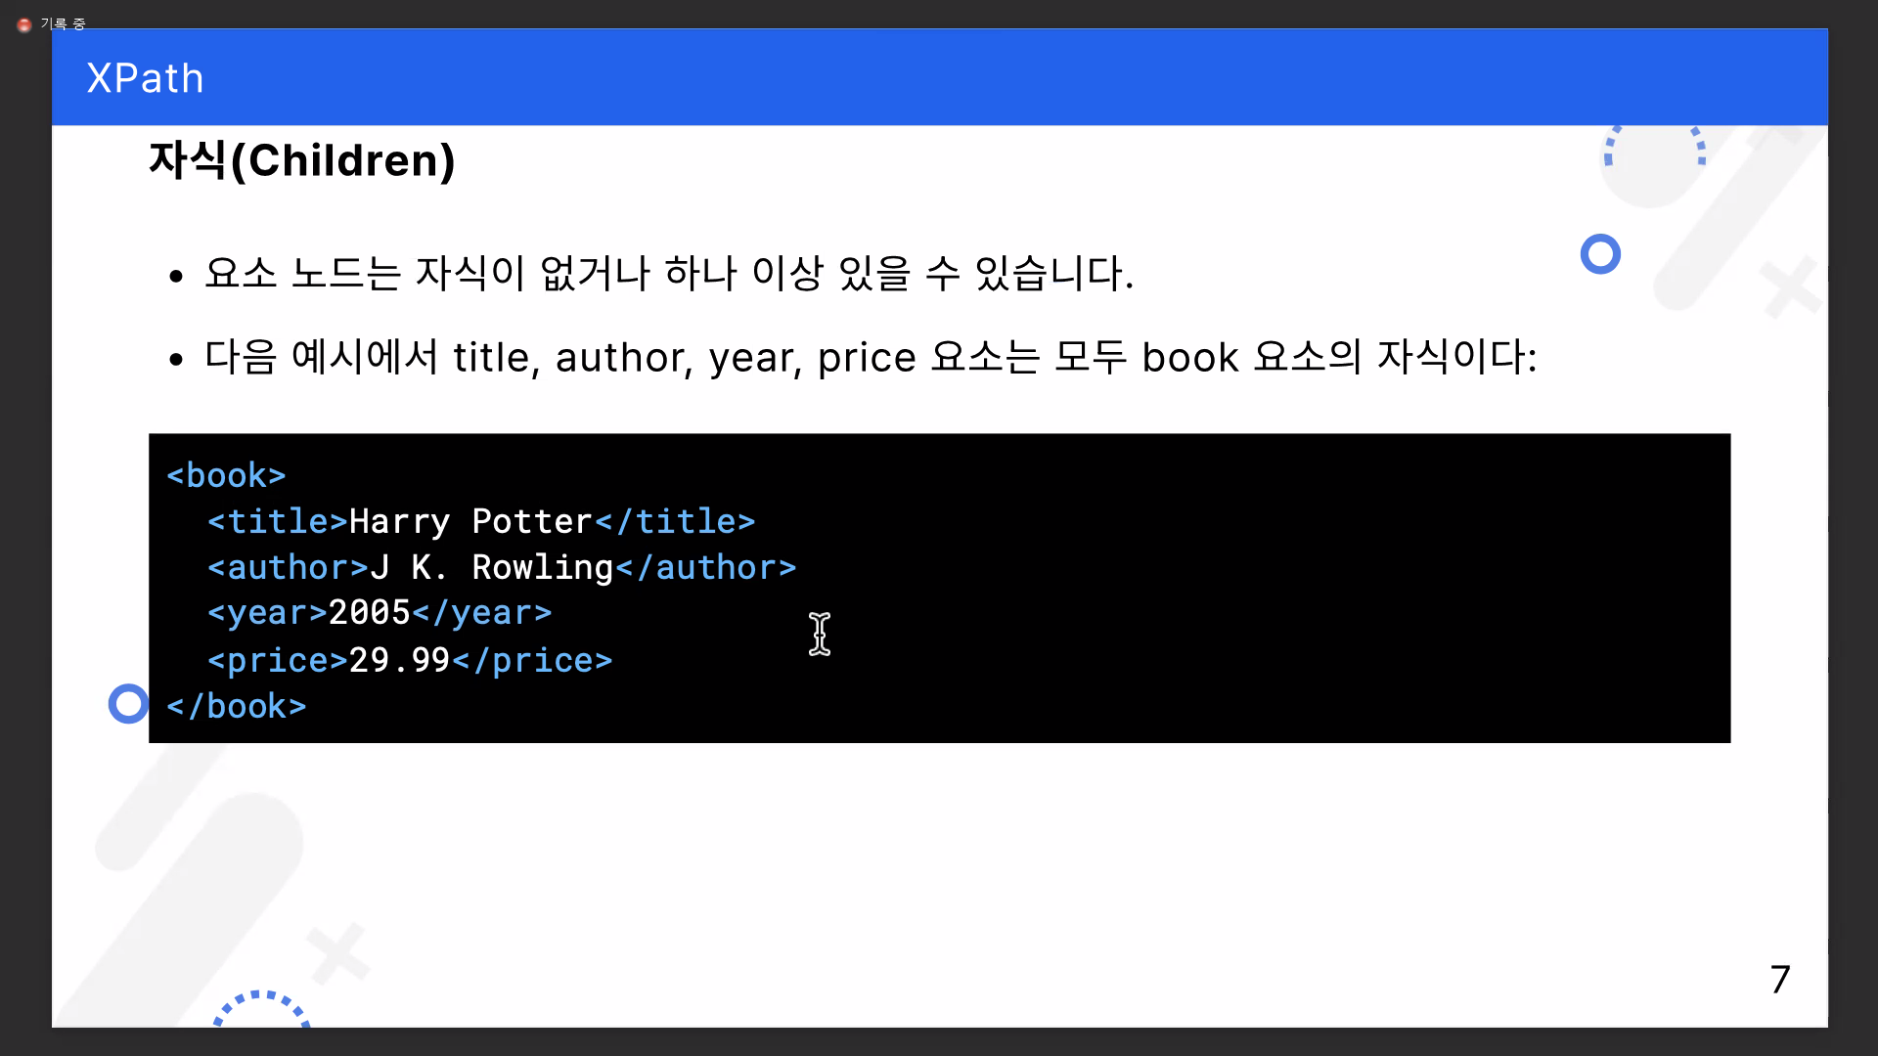Click the price value 29.99

[399, 660]
